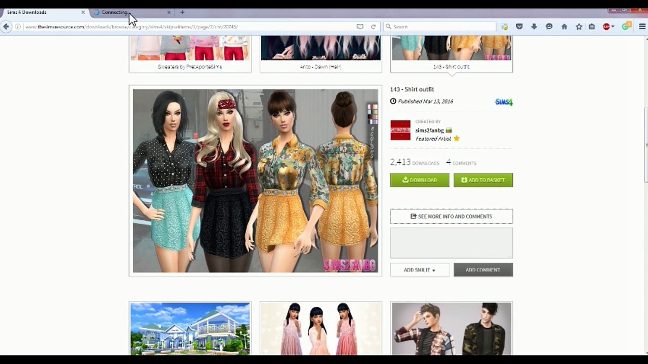Click the 4 Comments count
Image resolution: width=648 pixels, height=364 pixels.
click(461, 162)
